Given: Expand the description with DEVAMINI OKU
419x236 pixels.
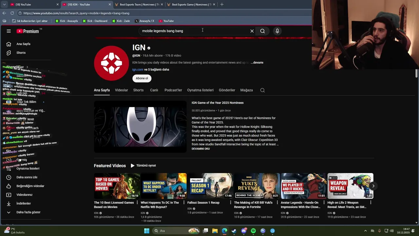Looking at the screenshot, I should pos(201,149).
